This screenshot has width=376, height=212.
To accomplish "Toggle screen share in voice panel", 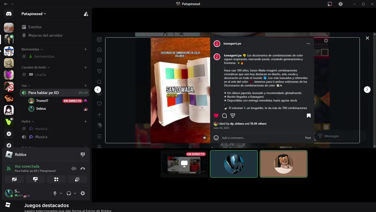I will tap(35, 179).
